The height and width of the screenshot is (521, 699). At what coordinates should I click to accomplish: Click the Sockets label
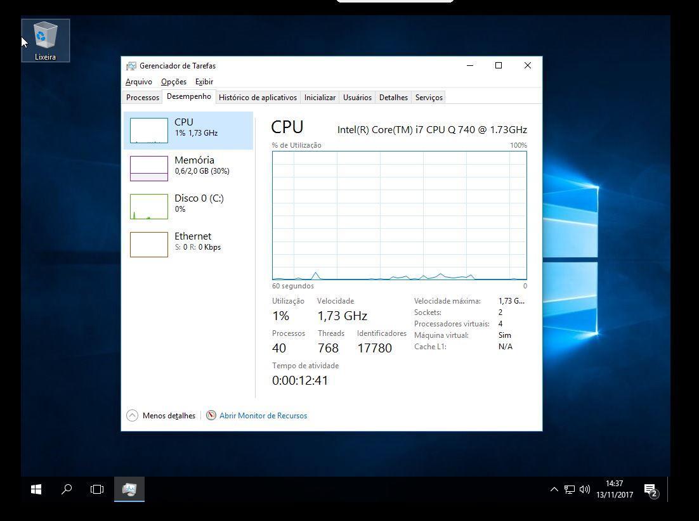pos(428,312)
